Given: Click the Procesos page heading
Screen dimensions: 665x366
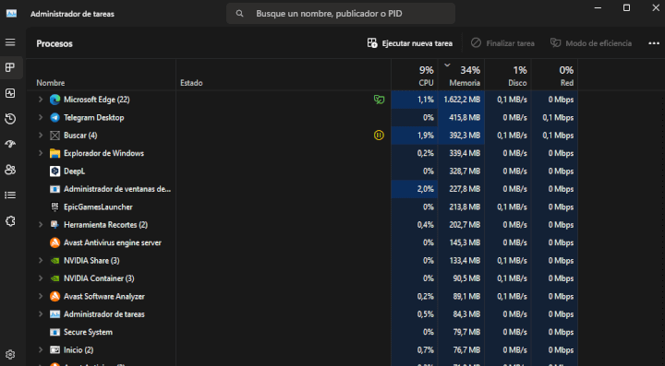Looking at the screenshot, I should [x=54, y=43].
